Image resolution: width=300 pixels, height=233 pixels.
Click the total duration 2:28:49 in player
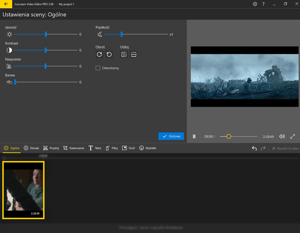(268, 137)
